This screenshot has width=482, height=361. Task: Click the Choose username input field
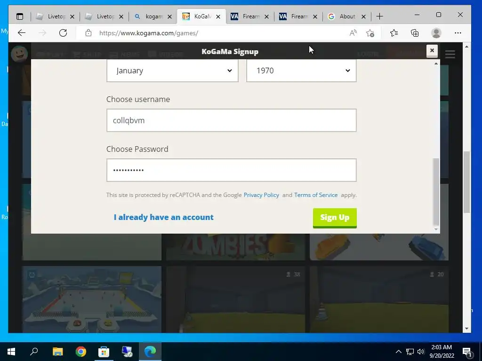point(232,120)
